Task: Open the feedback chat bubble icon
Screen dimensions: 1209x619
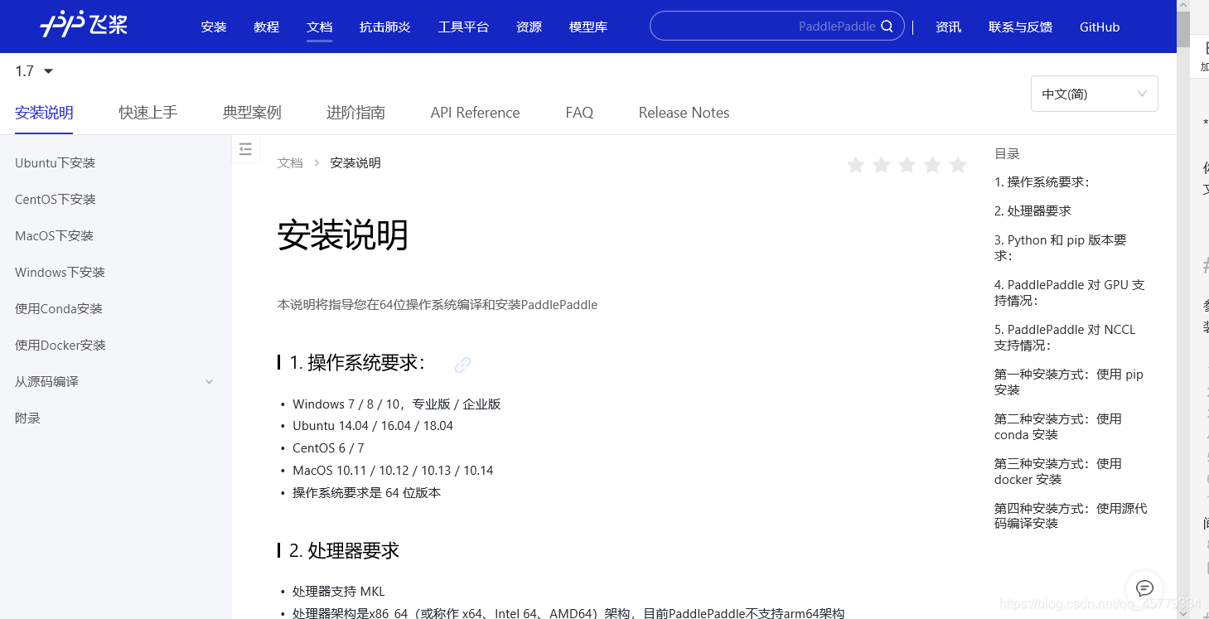Action: (1144, 588)
